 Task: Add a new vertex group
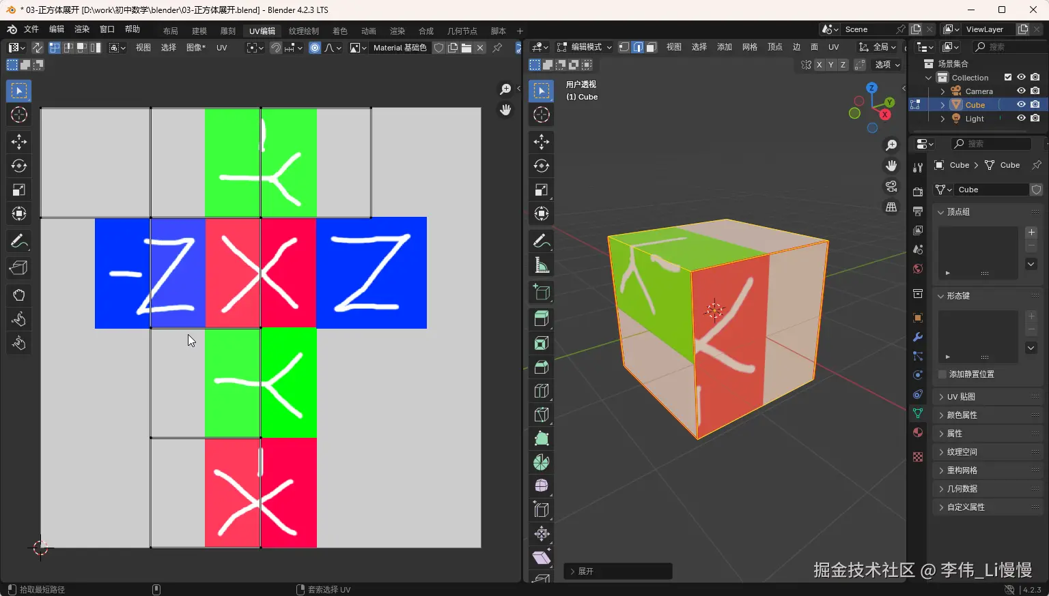point(1032,233)
